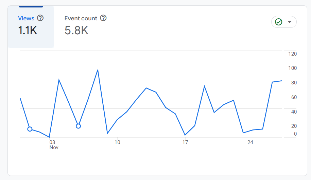The width and height of the screenshot is (311, 180).
Task: Click the Event count label text
Action: (81, 18)
